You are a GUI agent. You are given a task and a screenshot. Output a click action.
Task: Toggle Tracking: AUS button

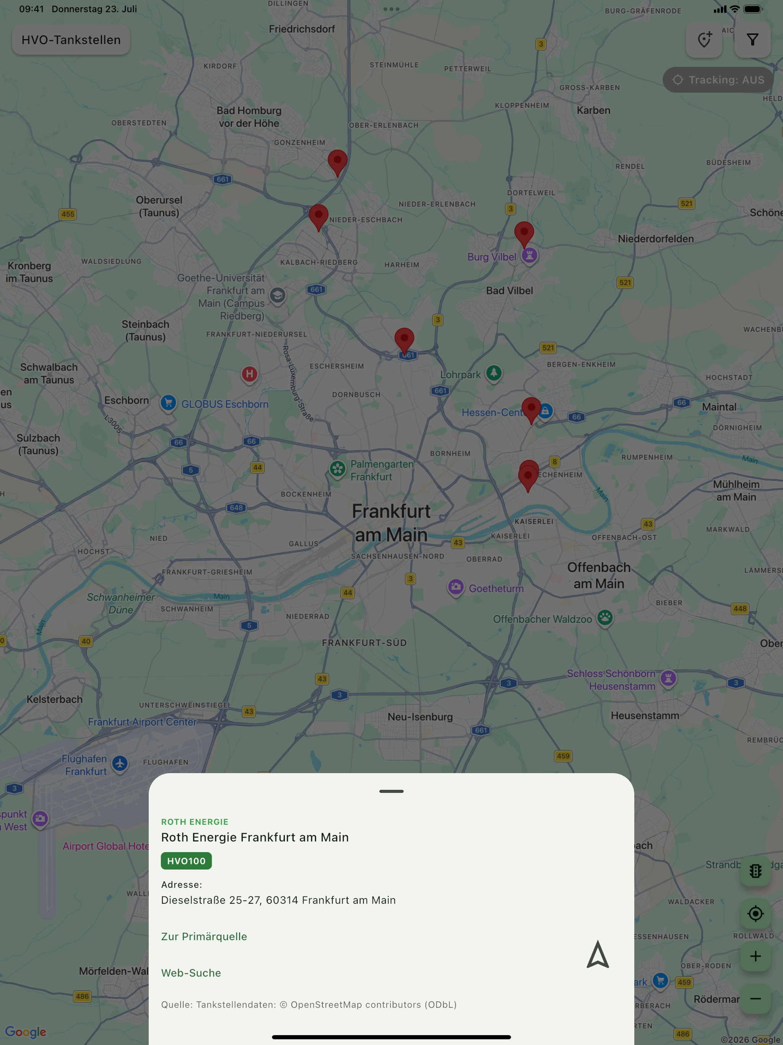click(x=718, y=80)
